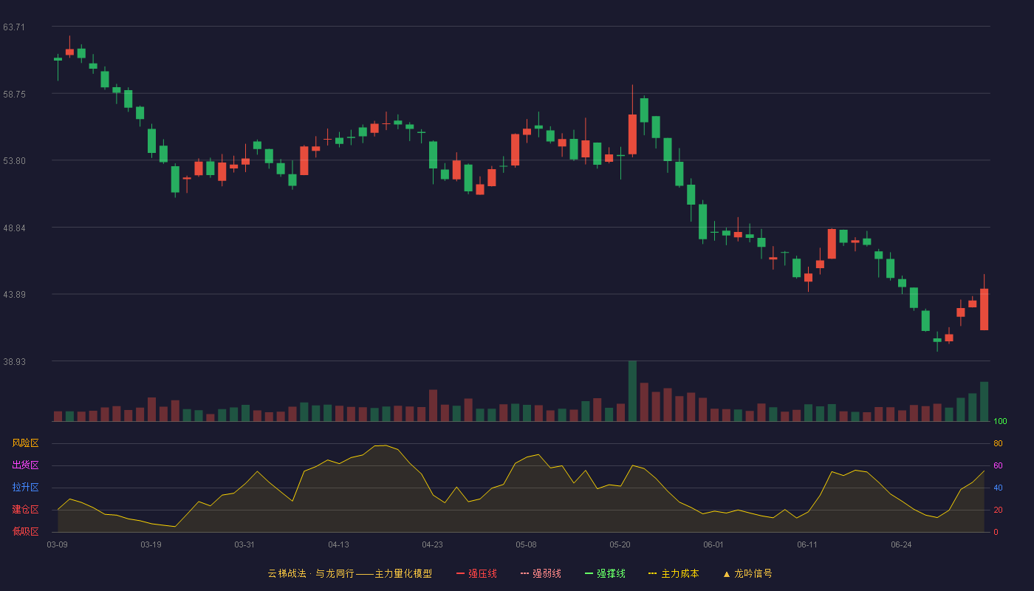1034x591 pixels.
Task: Click the 48.84 price axis label
Action: pyautogui.click(x=14, y=228)
